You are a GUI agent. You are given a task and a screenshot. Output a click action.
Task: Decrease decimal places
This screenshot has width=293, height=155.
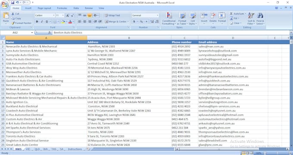tap(157, 21)
